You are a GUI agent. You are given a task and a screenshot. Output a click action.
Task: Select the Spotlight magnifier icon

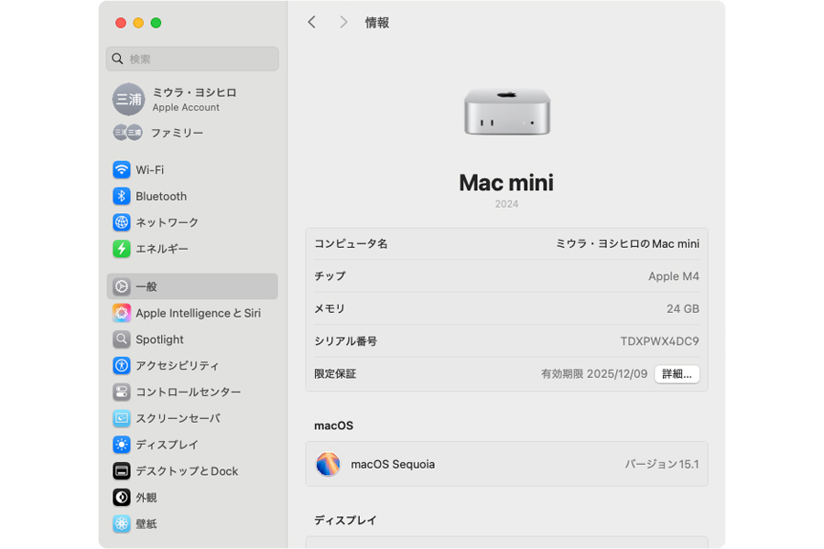coord(122,339)
